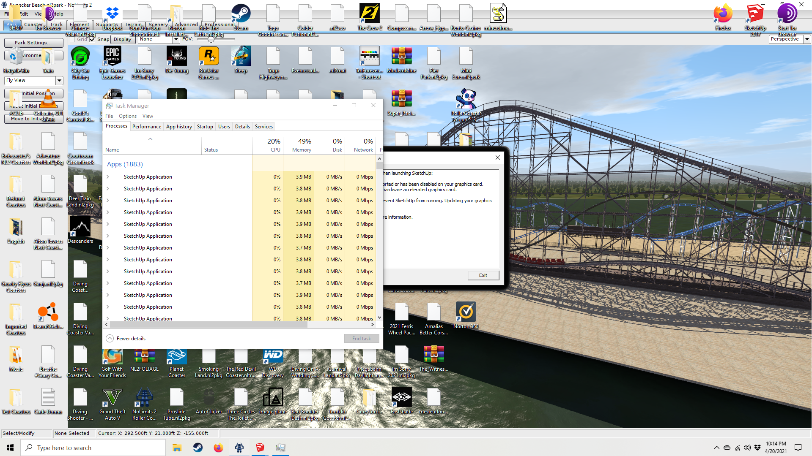Enable the Grid checkbox
The width and height of the screenshot is (812, 456).
pyautogui.click(x=72, y=39)
